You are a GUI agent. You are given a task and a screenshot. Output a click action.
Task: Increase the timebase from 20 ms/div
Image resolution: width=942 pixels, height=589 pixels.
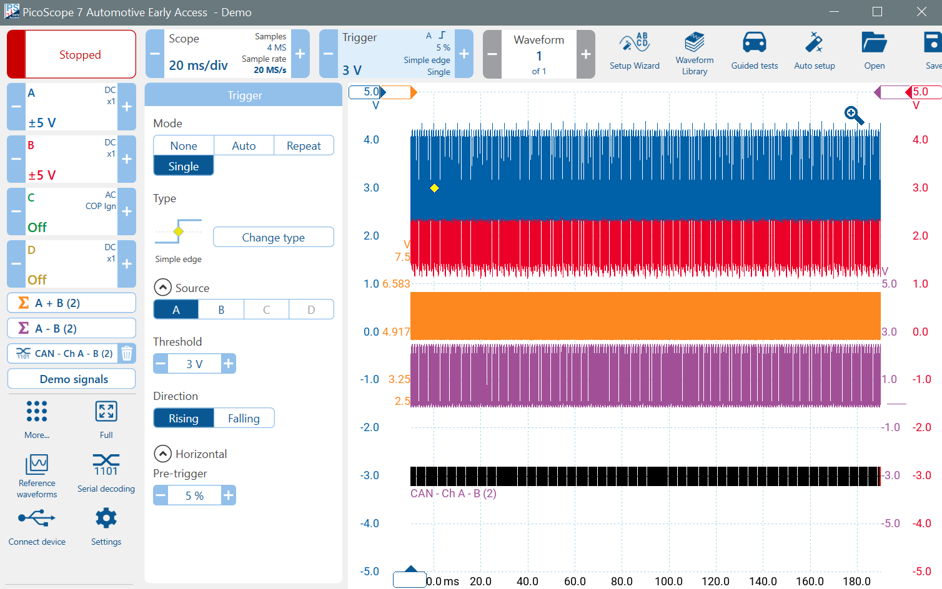(300, 54)
